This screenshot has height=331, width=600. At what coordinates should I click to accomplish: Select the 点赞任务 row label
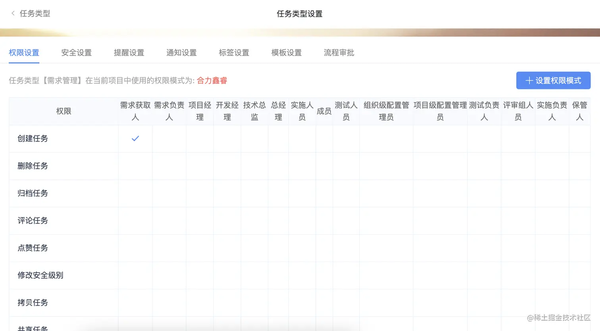pyautogui.click(x=33, y=248)
